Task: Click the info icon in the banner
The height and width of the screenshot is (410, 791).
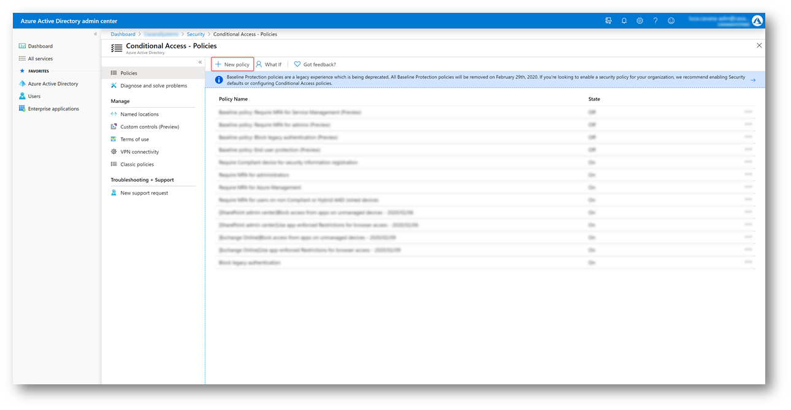Action: click(x=219, y=80)
